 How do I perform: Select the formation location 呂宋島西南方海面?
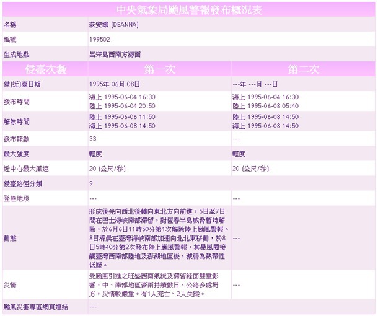(x=115, y=55)
